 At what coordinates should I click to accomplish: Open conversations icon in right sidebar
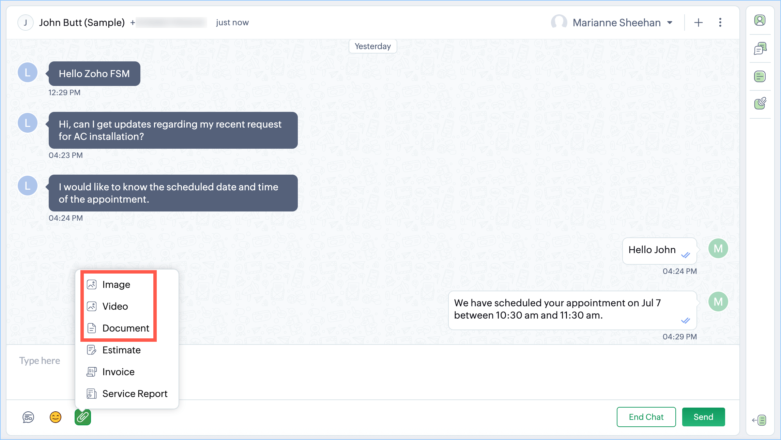pos(760,48)
